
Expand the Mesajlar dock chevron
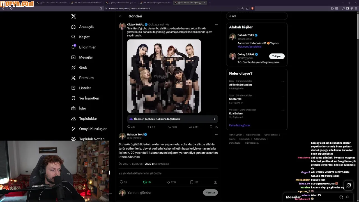click(348, 197)
